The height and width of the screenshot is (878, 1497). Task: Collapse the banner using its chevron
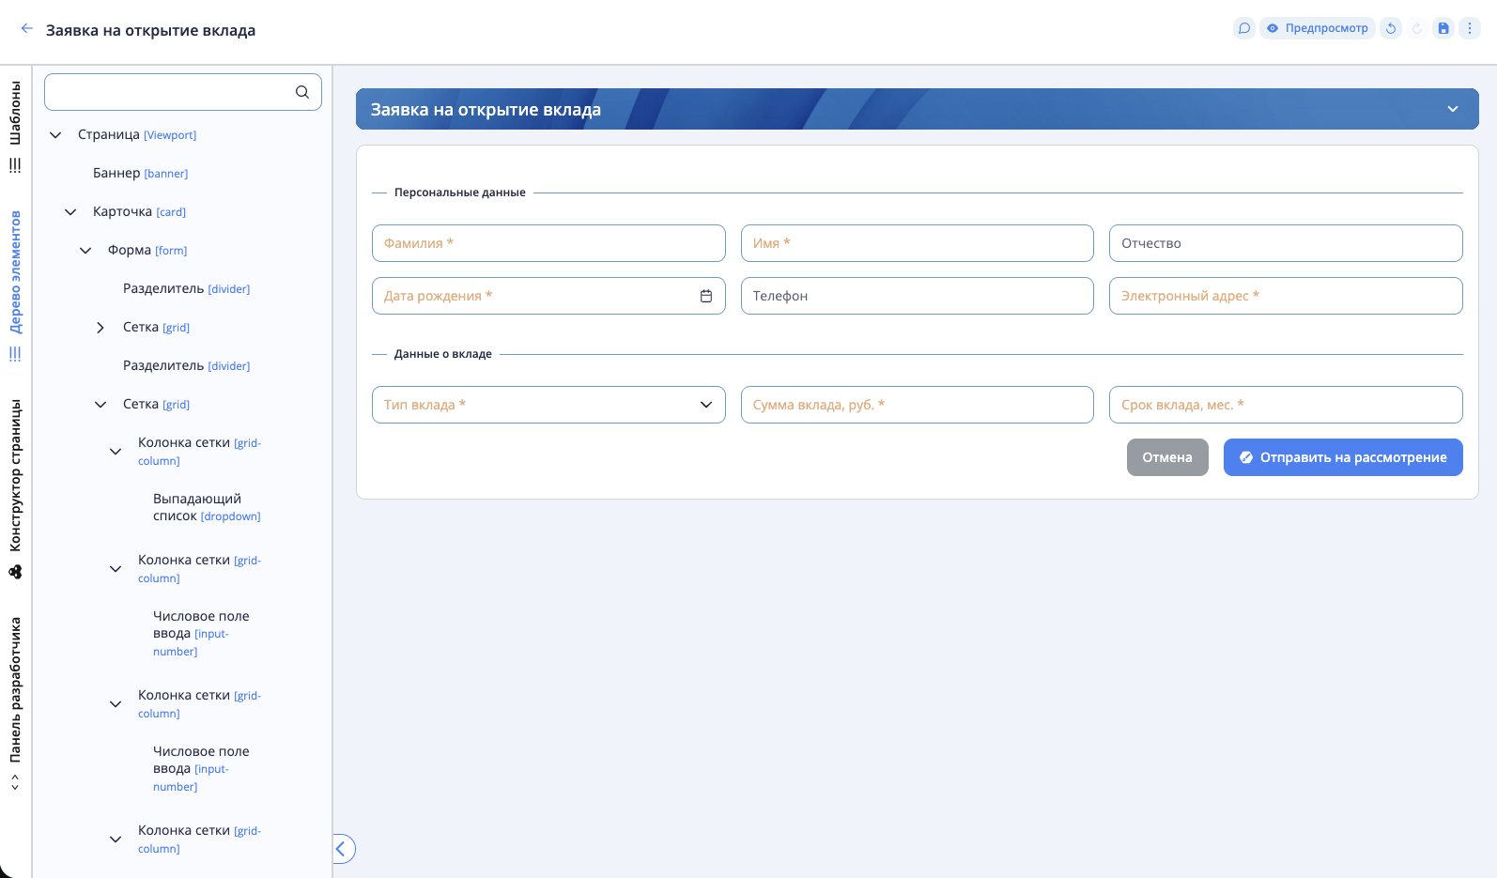[1452, 109]
